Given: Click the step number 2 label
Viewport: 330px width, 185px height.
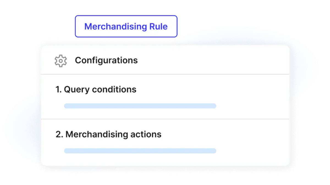Looking at the screenshot, I should pyautogui.click(x=59, y=134).
